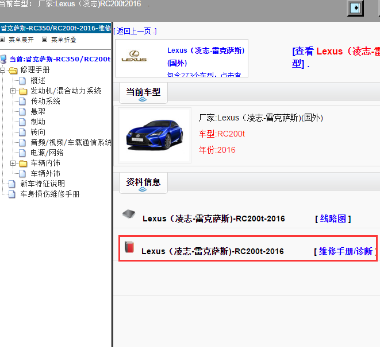This screenshot has width=380, height=347.
Task: Select the 概述 tree item label
Action: (38, 80)
